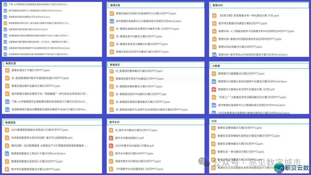The height and width of the screenshot is (175, 311).
Task: Open 桐城市数字乡村建设方案[35页PPT].pptx
Action: tap(138, 161)
